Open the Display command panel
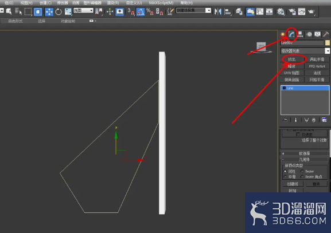Screen dimensions: 331x233 pyautogui.click(x=317, y=34)
